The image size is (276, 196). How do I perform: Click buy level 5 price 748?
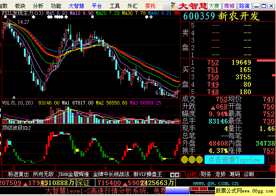213,92
